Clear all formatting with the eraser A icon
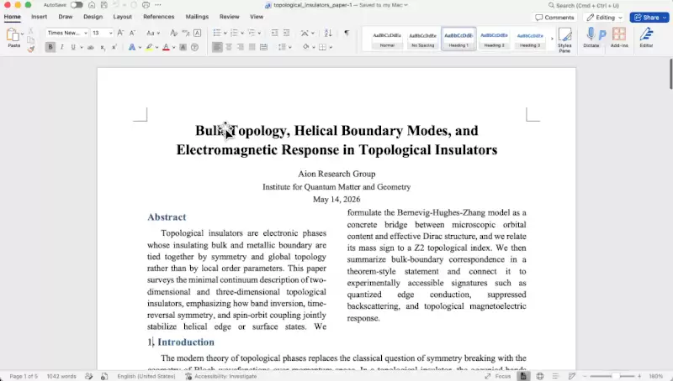The width and height of the screenshot is (673, 381). pos(173,33)
